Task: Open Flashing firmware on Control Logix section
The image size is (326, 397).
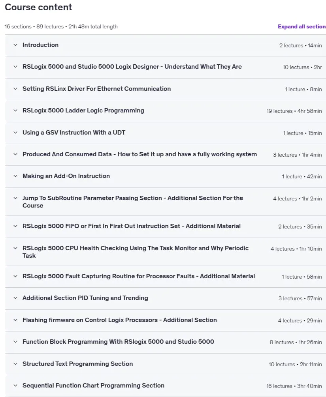Action: [x=120, y=320]
